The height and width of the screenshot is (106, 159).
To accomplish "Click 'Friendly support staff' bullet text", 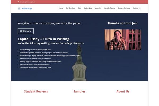I will point(41,61).
